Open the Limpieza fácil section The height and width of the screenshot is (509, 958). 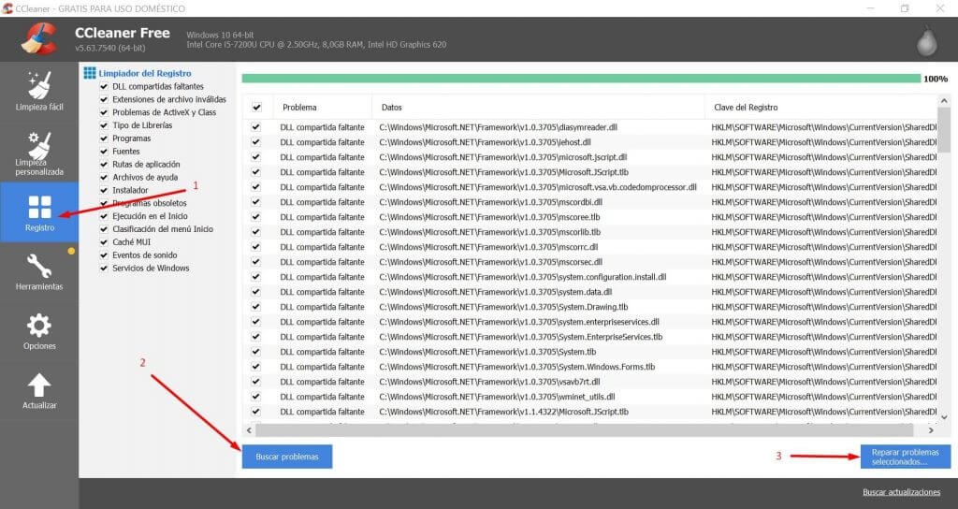pos(39,92)
